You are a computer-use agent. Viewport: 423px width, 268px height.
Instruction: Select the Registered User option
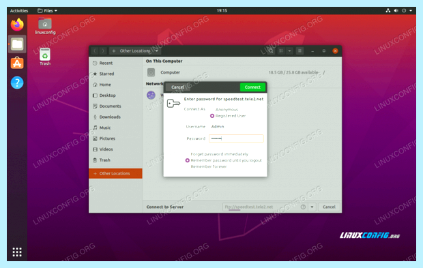[x=228, y=116]
